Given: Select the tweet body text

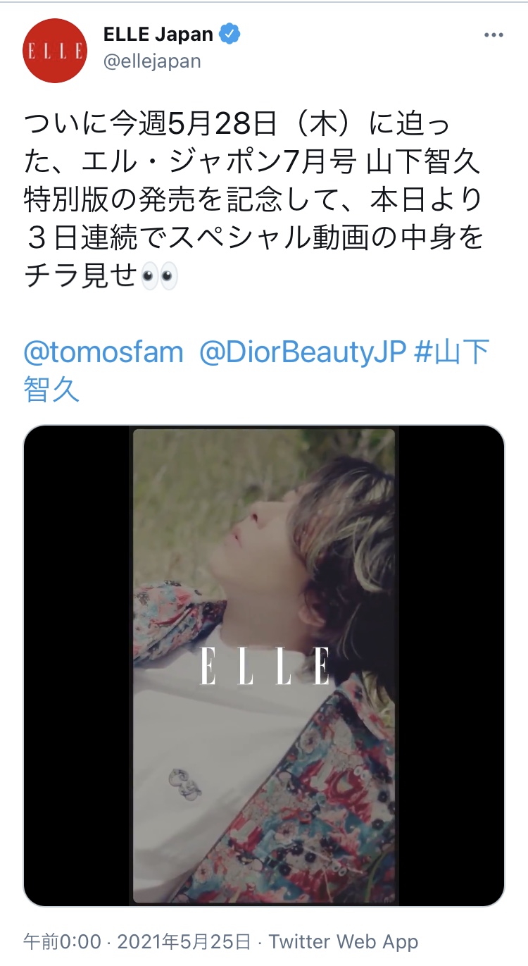Looking at the screenshot, I should pyautogui.click(x=255, y=200).
